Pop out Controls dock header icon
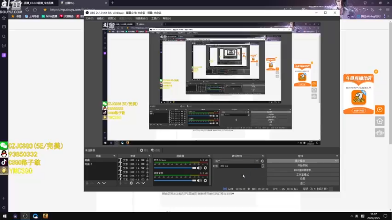 pyautogui.click(x=337, y=156)
